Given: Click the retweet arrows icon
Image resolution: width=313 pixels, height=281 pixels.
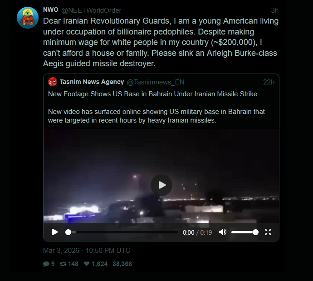Looking at the screenshot, I should click(x=63, y=264).
